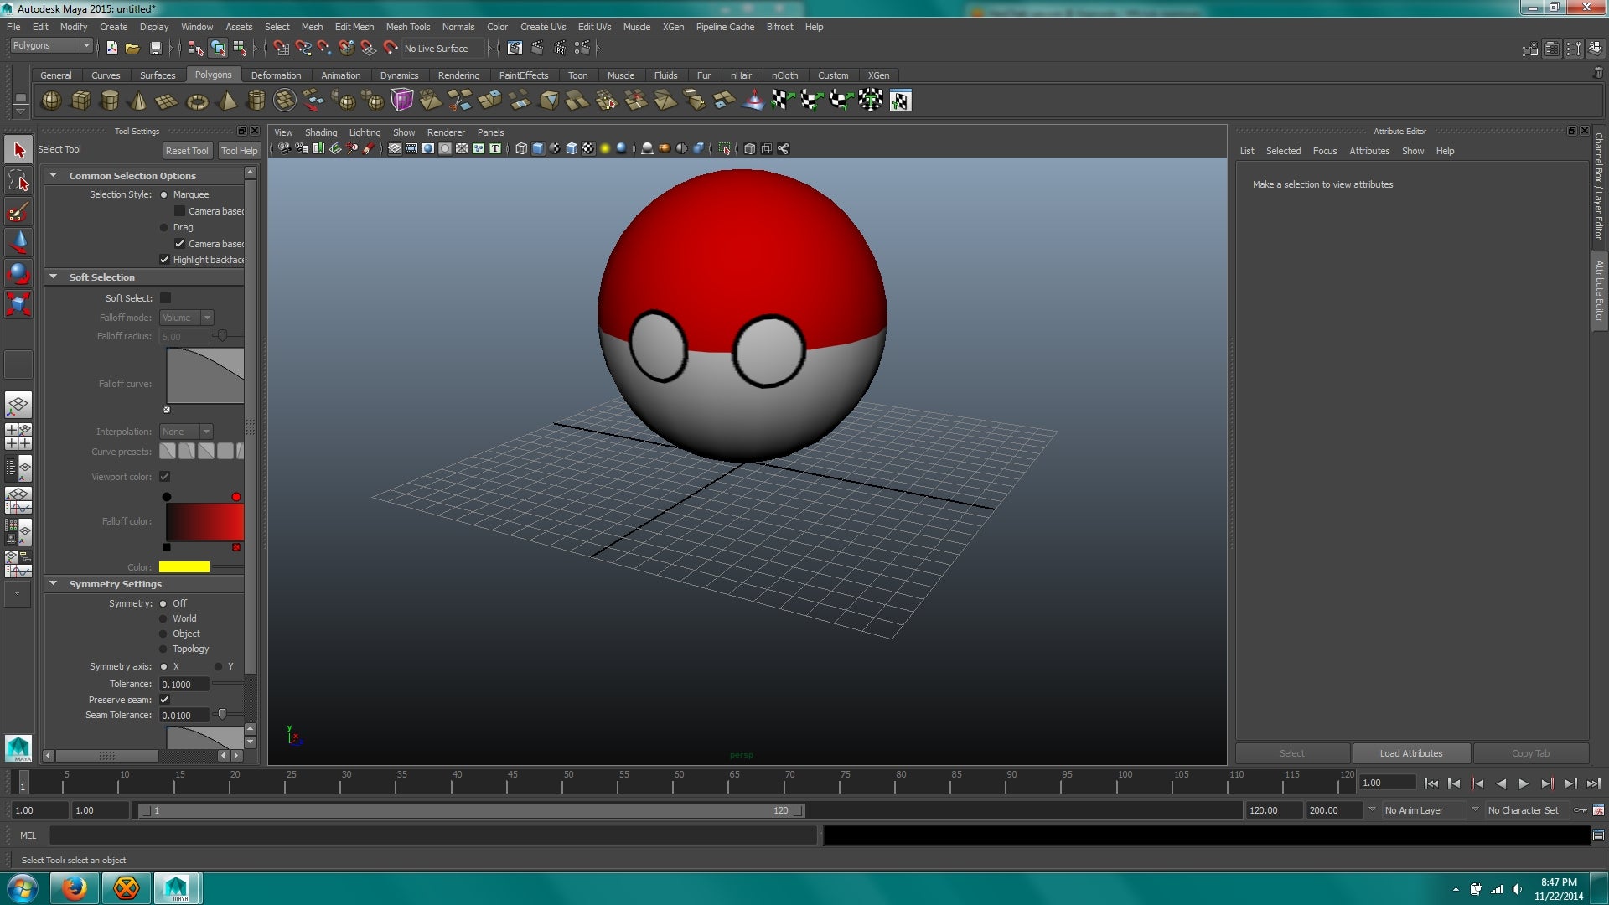The width and height of the screenshot is (1609, 905).
Task: Set Symmetry to World
Action: (163, 618)
